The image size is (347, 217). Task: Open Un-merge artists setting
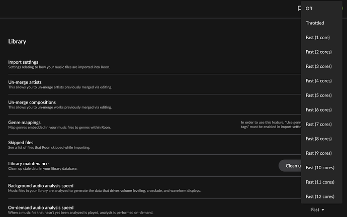pos(25,82)
